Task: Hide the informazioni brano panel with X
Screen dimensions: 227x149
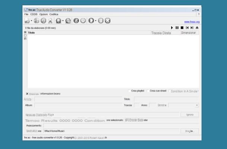Action: (x=27, y=94)
